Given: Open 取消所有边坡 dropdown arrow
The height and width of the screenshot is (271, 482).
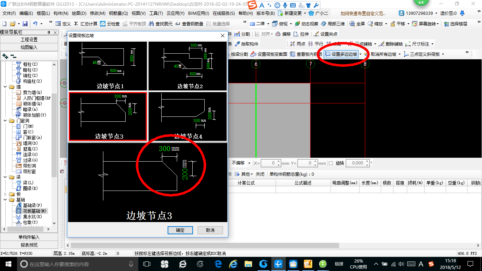Looking at the screenshot, I should 399,54.
